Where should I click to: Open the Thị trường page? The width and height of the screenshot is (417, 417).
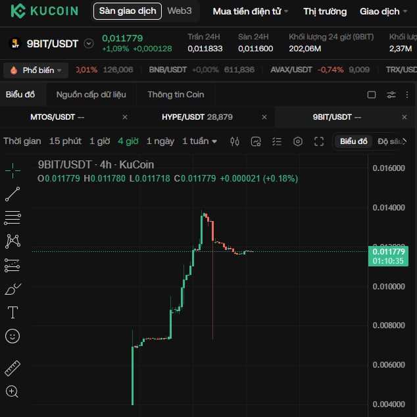(325, 11)
